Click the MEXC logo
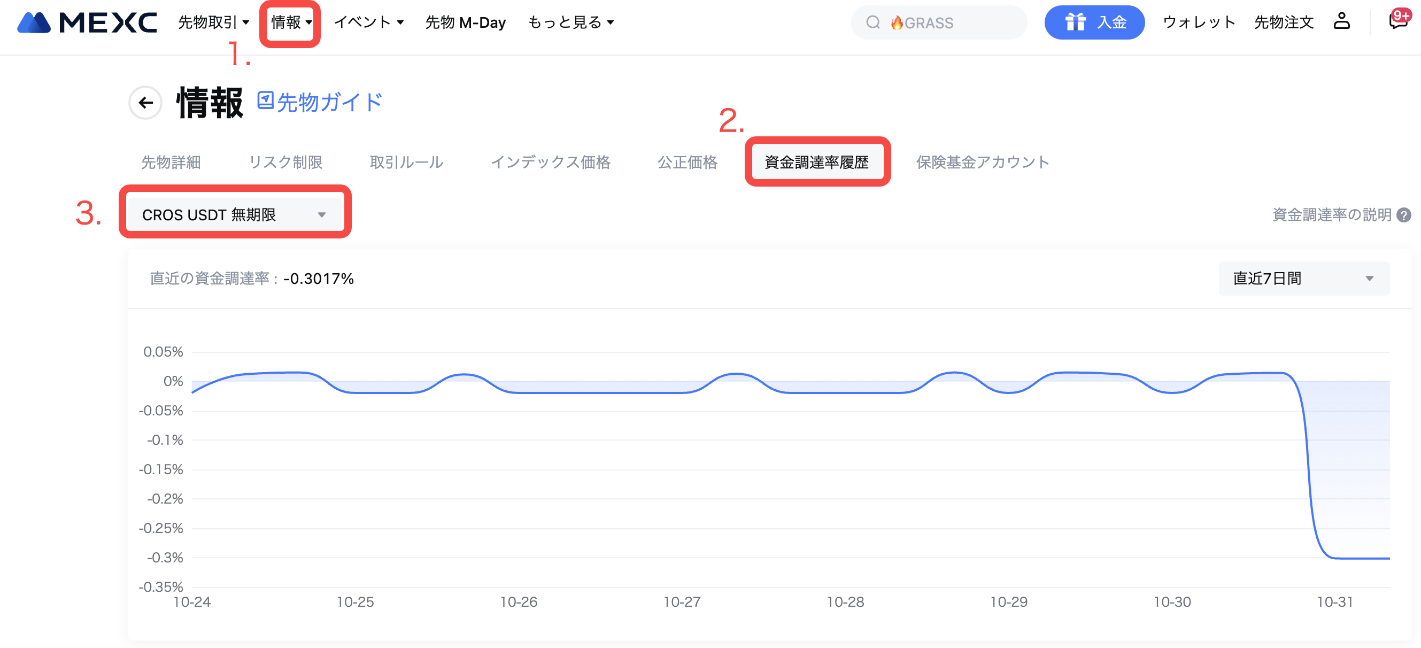The image size is (1421, 648). coord(87,22)
